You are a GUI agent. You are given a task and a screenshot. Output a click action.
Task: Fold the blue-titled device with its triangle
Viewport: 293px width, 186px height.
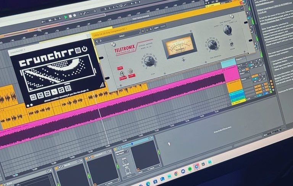(118, 148)
